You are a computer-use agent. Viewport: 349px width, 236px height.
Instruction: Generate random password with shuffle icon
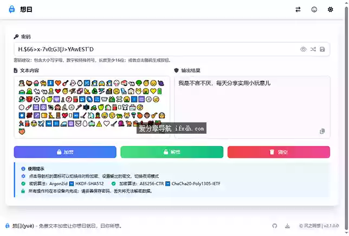(x=313, y=49)
